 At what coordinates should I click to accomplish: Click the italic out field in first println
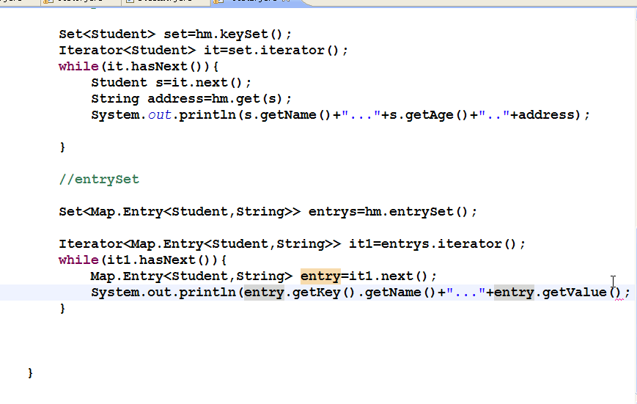(160, 114)
